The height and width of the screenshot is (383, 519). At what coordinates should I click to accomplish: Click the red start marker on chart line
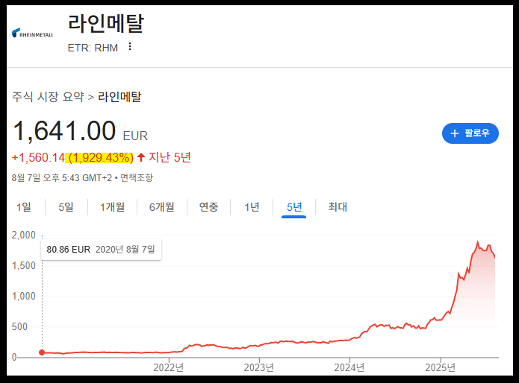pyautogui.click(x=42, y=352)
